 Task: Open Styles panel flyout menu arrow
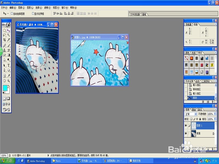tap(215, 52)
